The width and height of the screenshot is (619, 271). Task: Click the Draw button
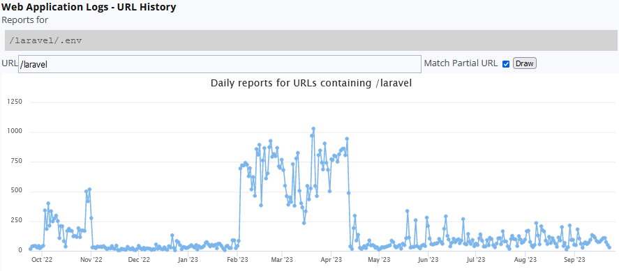[x=524, y=63]
